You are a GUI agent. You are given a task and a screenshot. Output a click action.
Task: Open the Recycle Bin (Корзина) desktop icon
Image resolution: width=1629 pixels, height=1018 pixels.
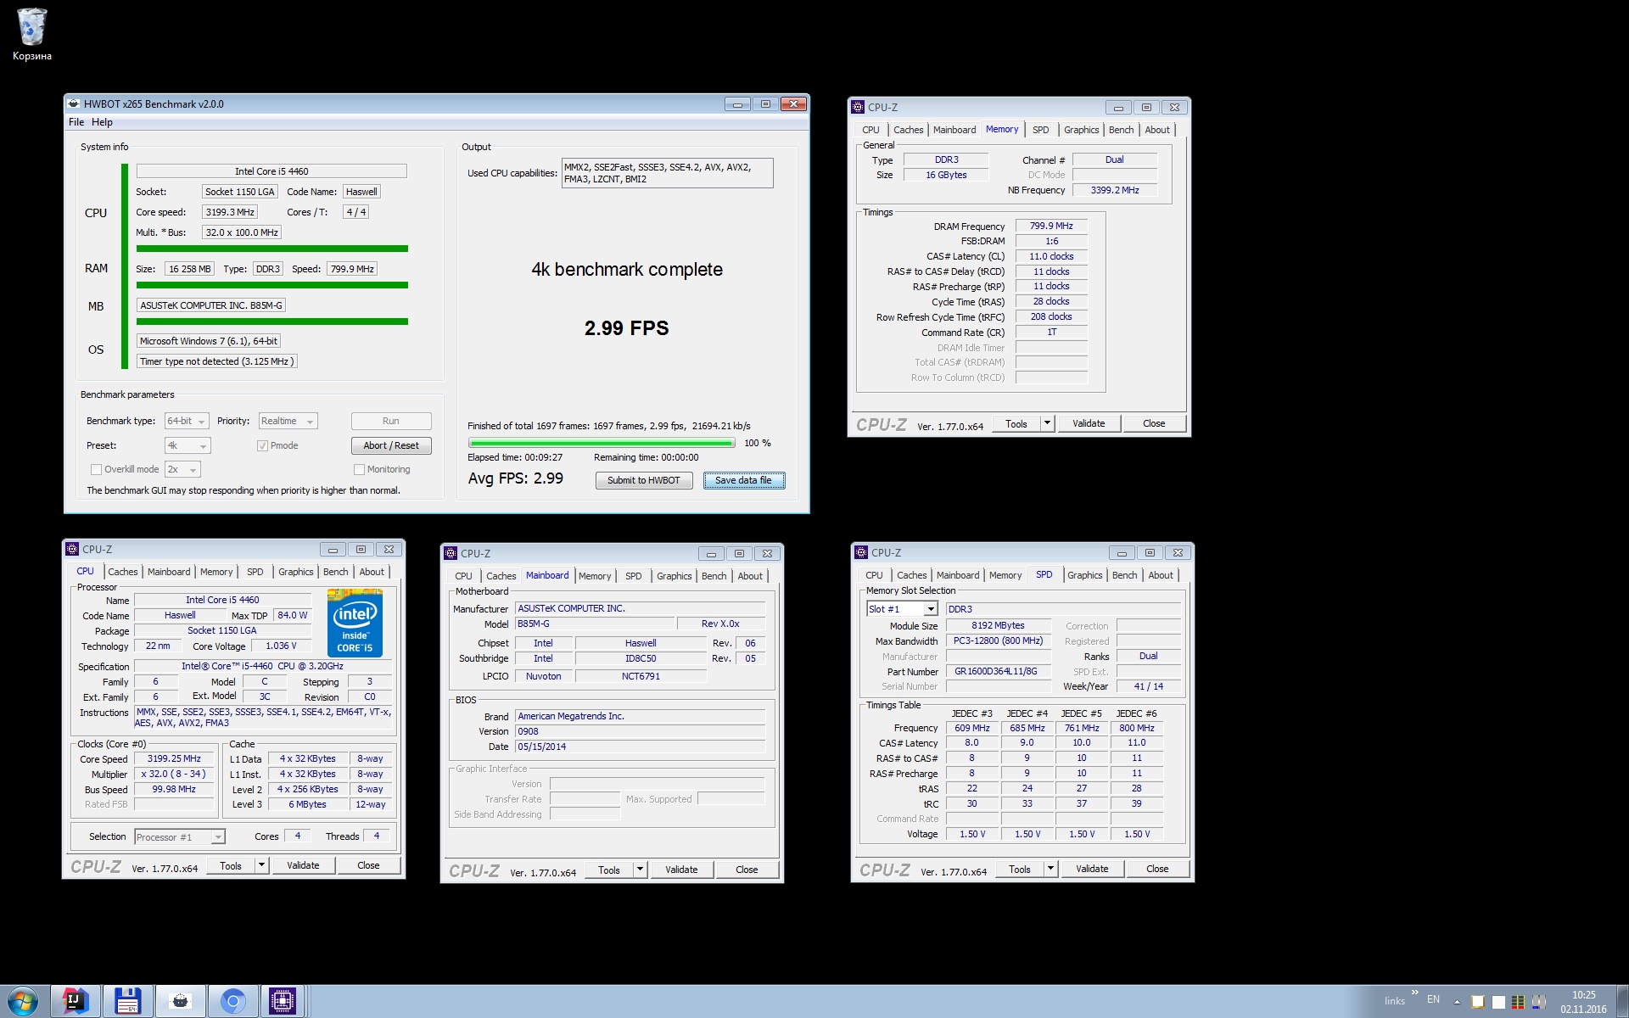tap(31, 35)
